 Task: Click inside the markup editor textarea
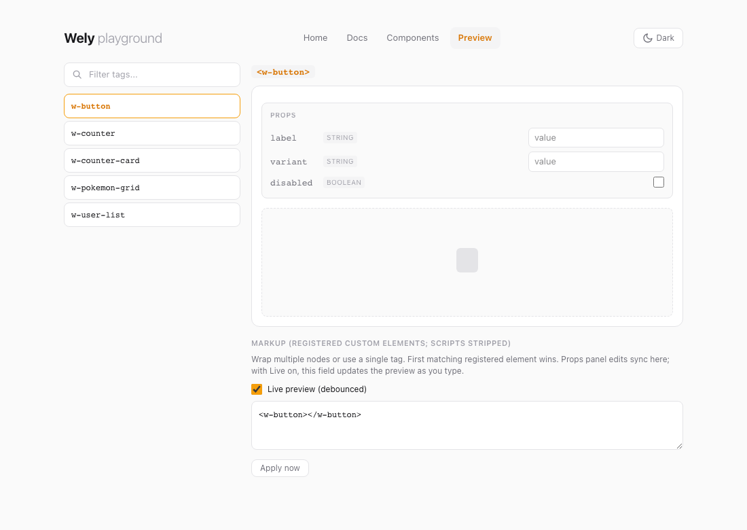point(467,423)
